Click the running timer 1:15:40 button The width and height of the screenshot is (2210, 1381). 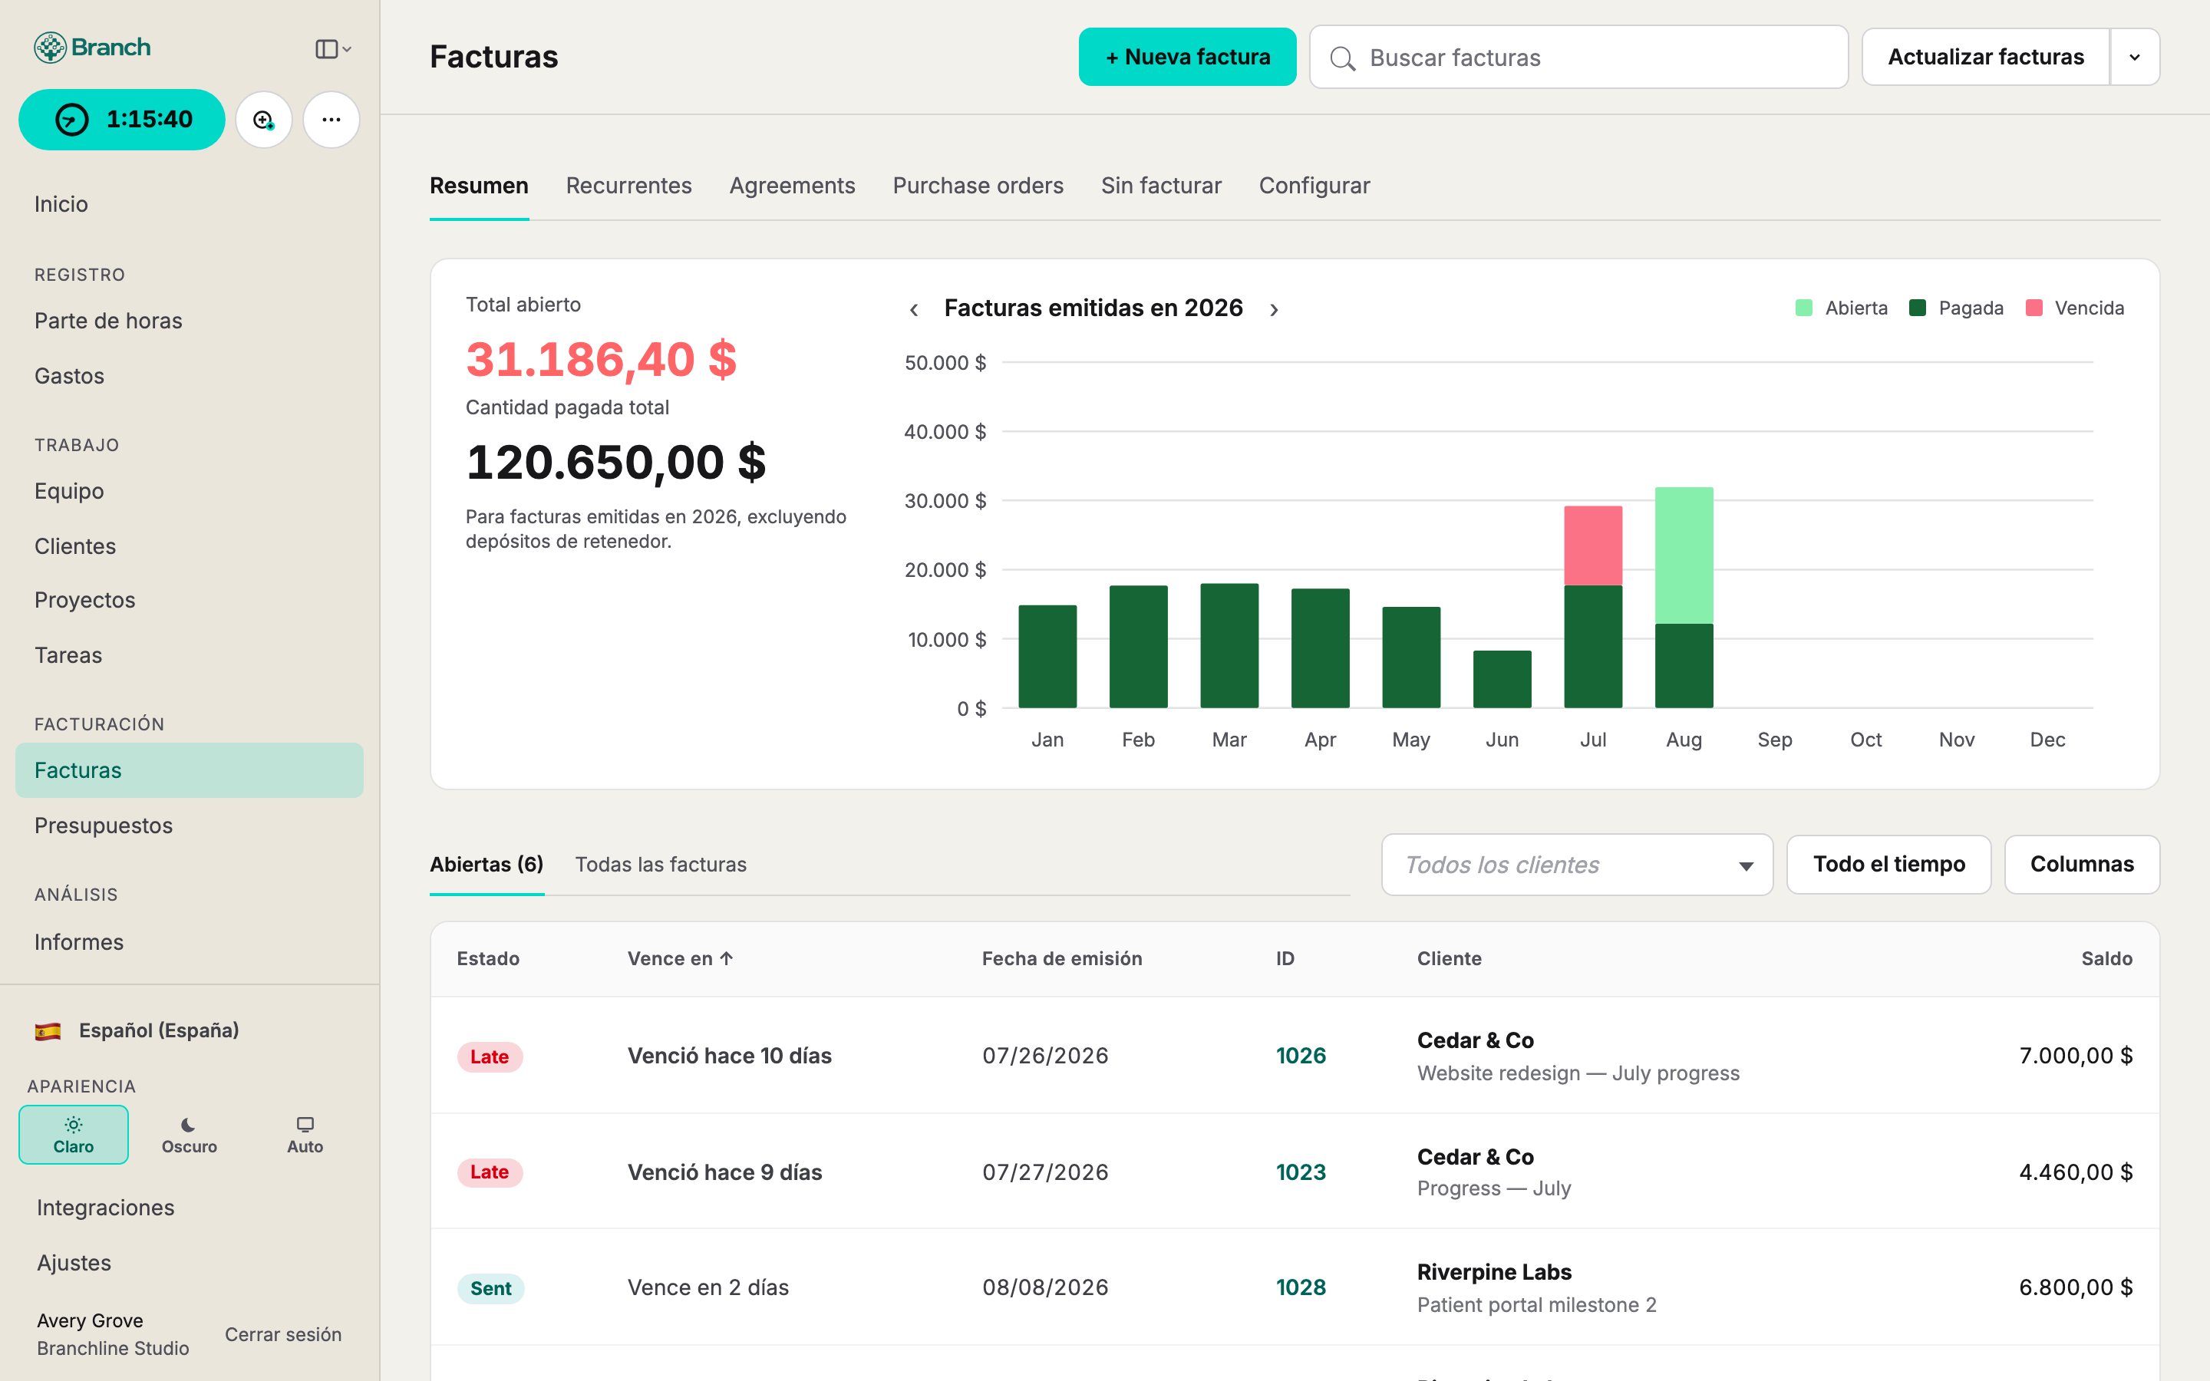pyautogui.click(x=122, y=120)
